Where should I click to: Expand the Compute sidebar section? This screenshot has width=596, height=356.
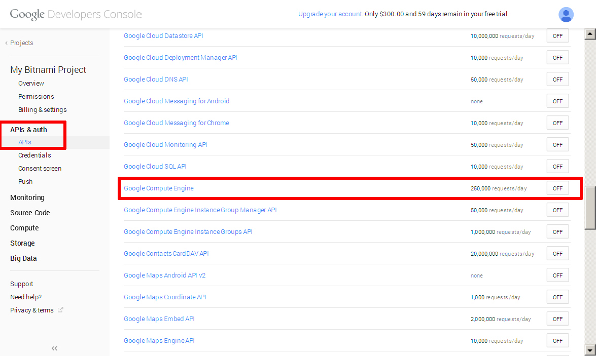(24, 228)
